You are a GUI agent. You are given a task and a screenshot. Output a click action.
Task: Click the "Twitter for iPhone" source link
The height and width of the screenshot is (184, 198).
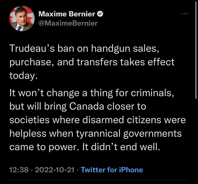tap(112, 170)
